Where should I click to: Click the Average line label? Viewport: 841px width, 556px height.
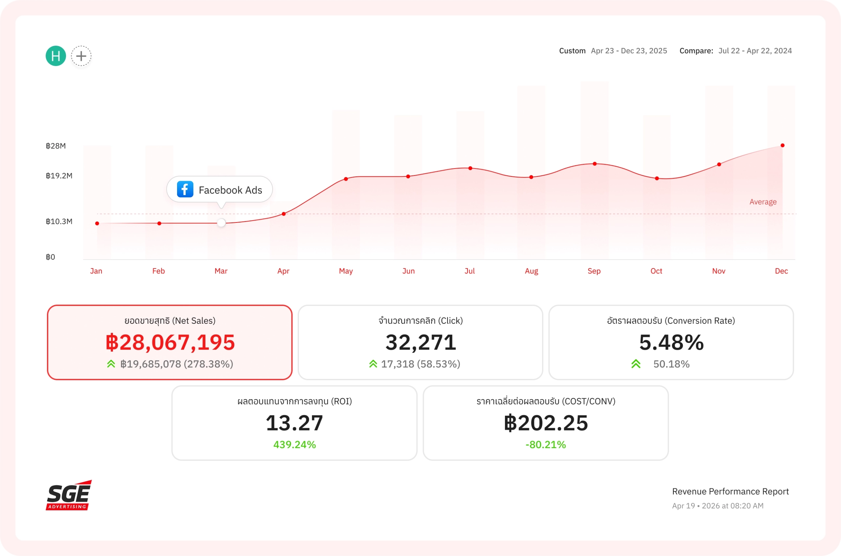coord(763,202)
